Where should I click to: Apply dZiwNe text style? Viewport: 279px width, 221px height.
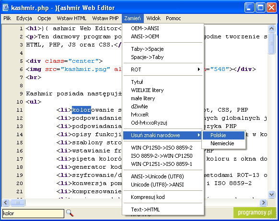[163, 106]
